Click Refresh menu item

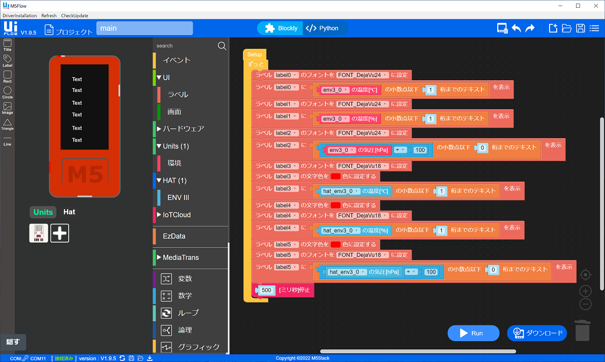(49, 16)
